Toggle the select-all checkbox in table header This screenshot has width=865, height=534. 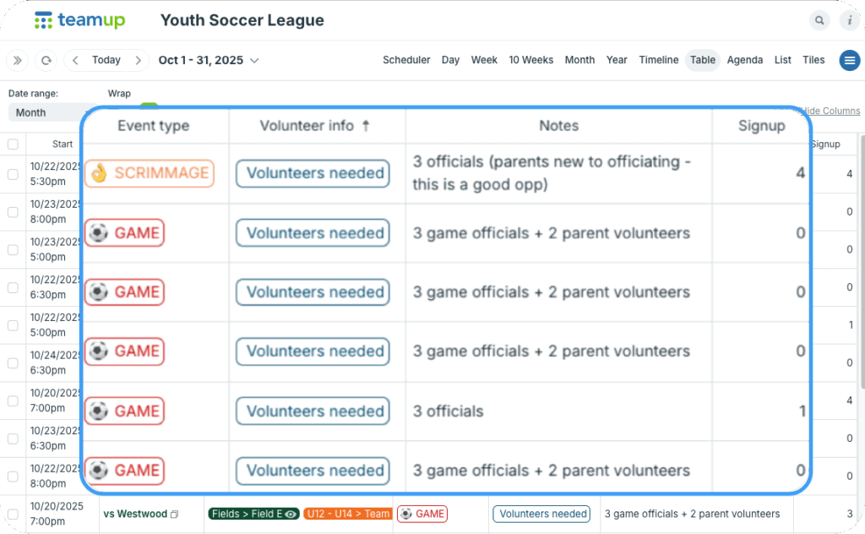pyautogui.click(x=13, y=144)
